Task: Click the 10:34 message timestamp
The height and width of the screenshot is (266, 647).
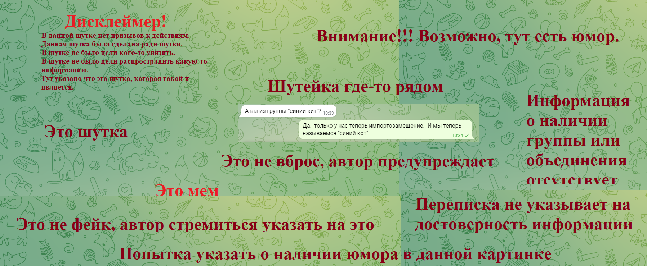Action: click(458, 136)
